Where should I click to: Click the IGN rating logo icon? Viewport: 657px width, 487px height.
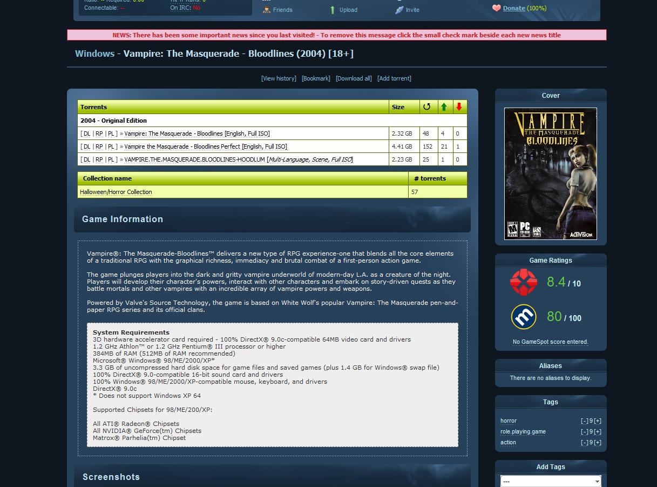click(524, 282)
